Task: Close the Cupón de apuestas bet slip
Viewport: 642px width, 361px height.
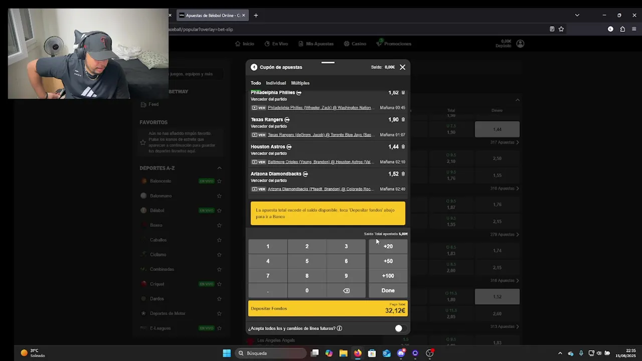Action: click(402, 67)
